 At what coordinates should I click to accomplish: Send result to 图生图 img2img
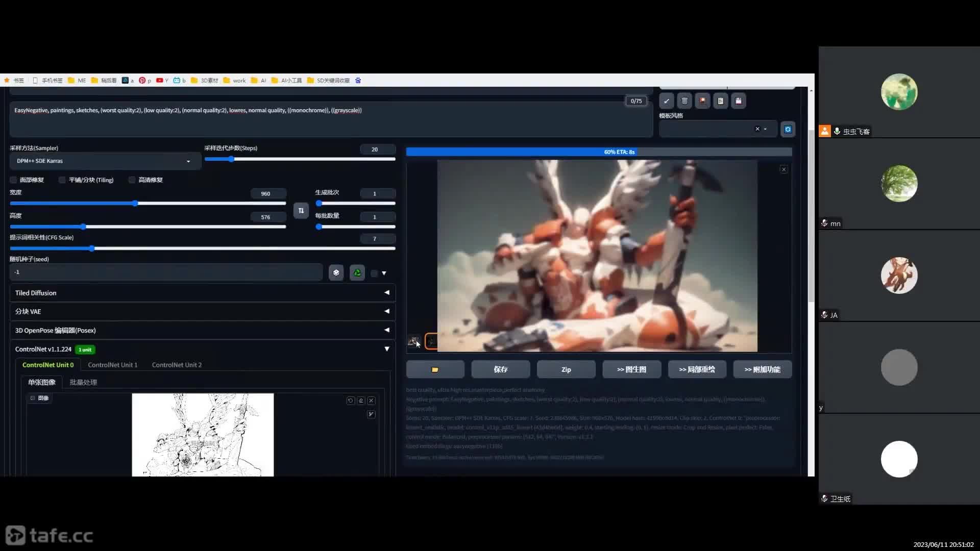(631, 369)
